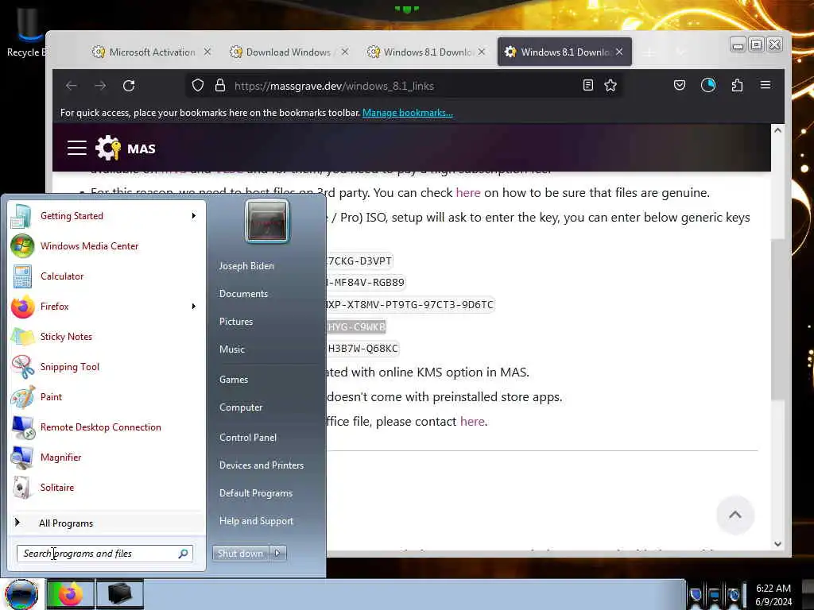The width and height of the screenshot is (814, 610).
Task: Click the black box taskbar application icon
Action: click(x=119, y=594)
